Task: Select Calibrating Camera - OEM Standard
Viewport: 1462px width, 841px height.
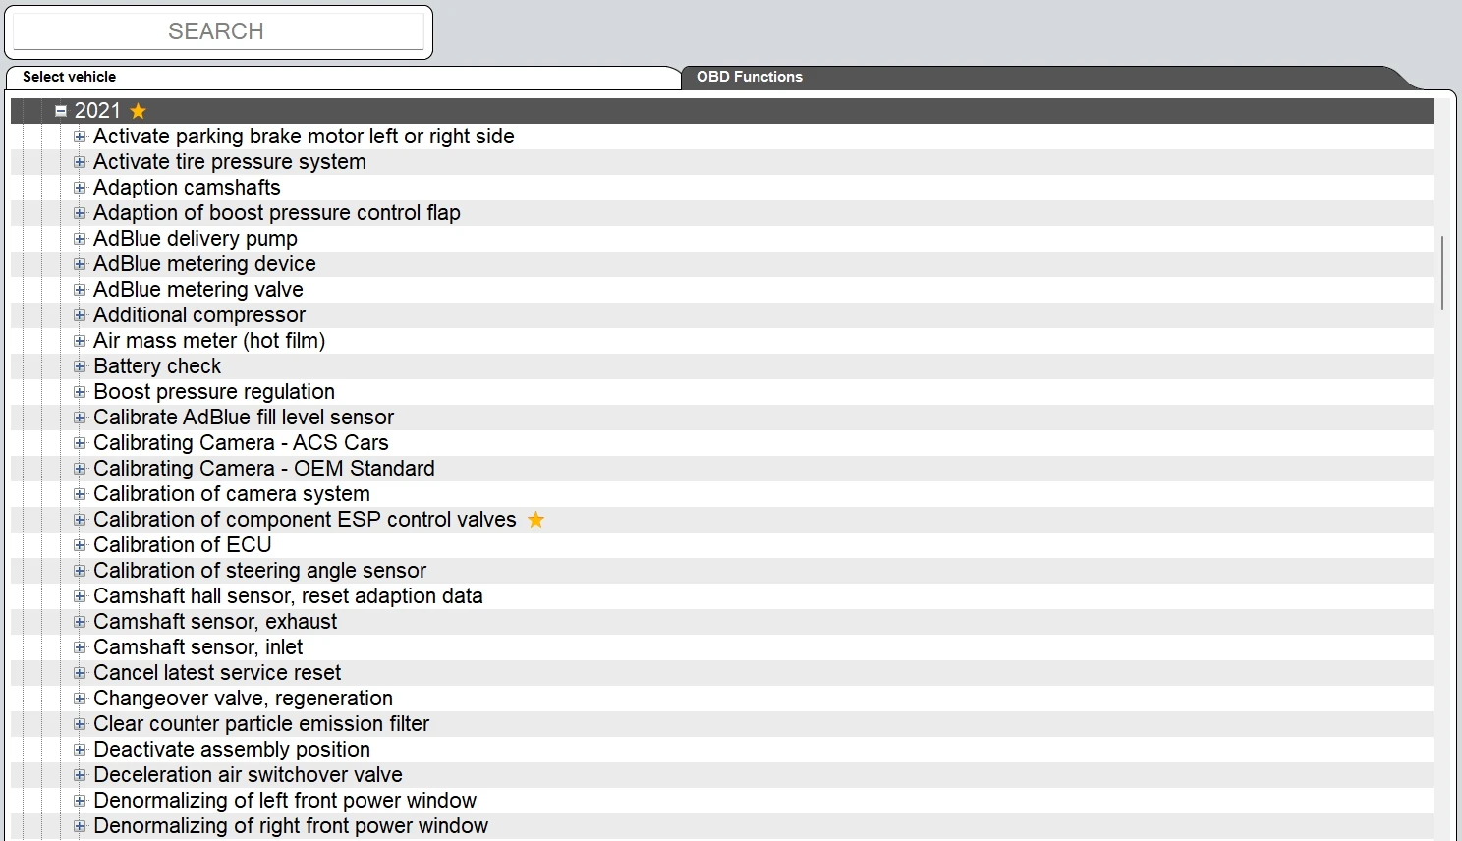Action: 264,469
